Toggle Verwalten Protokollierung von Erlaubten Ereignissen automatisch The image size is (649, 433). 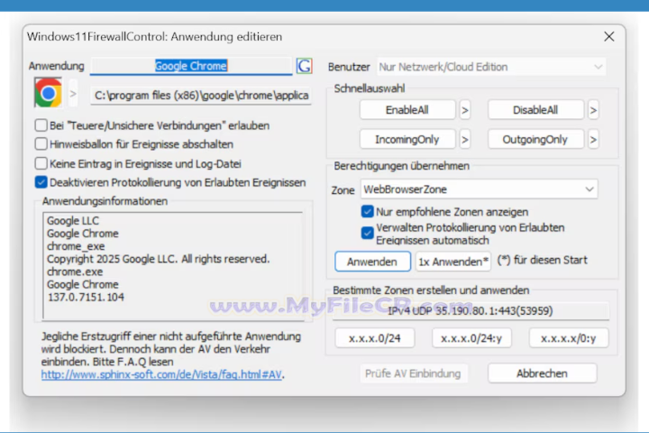tap(367, 233)
